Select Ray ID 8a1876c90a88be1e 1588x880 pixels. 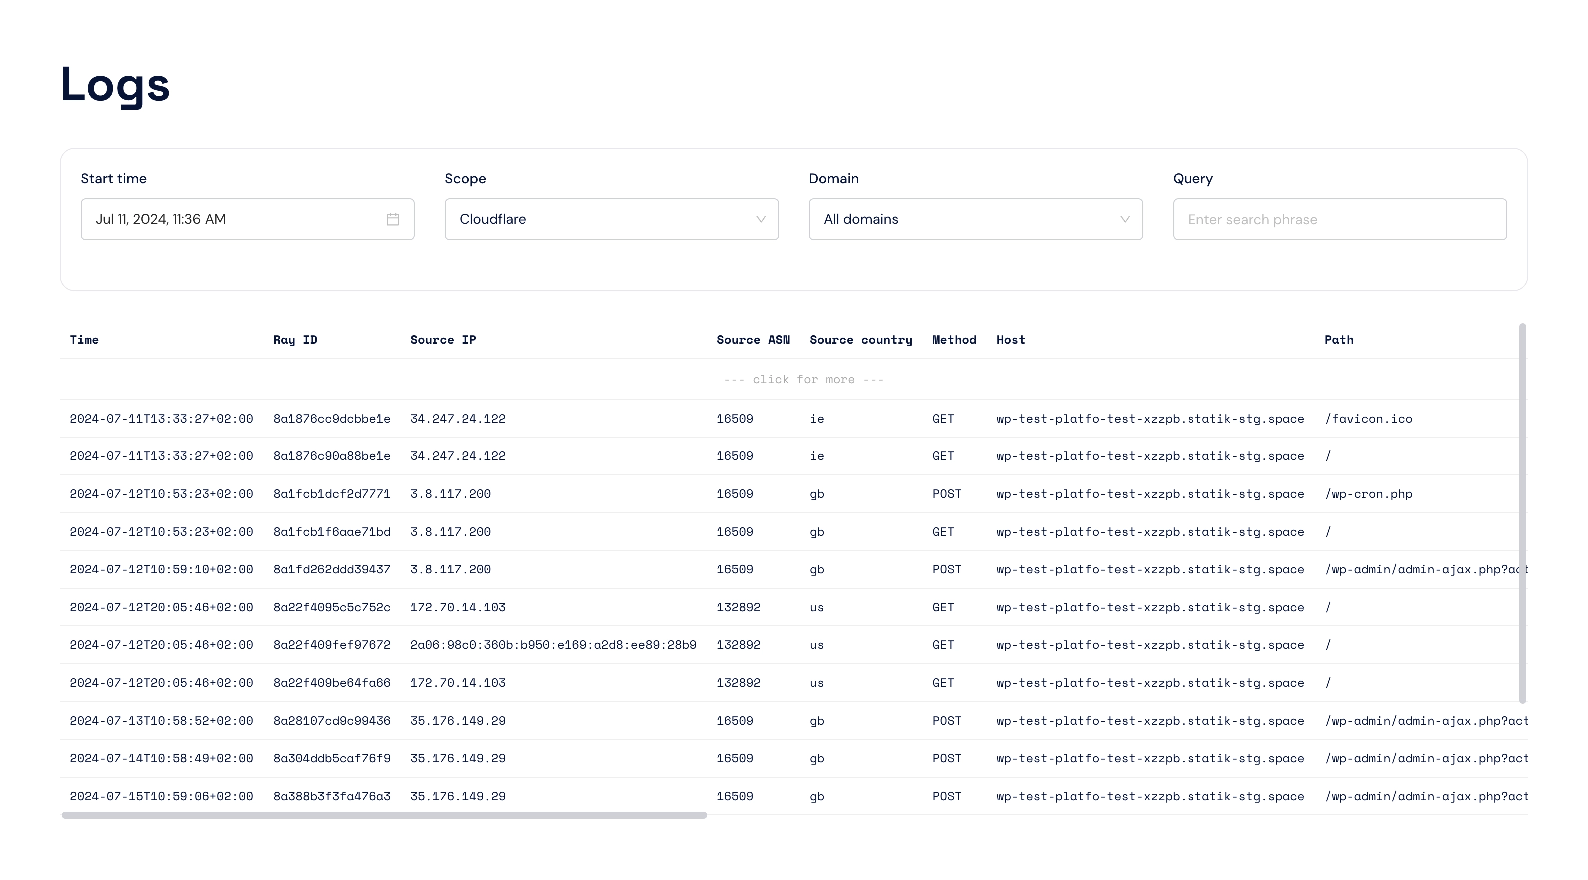(332, 455)
